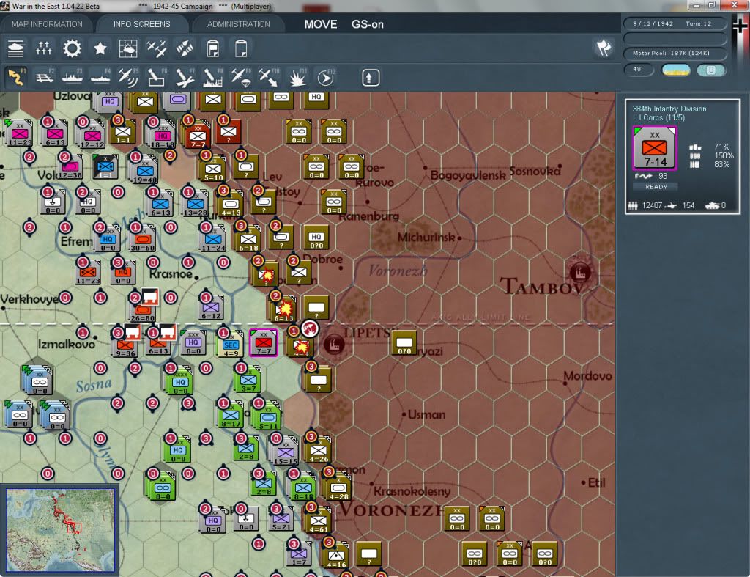This screenshot has width=750, height=577.
Task: Select the SEC 4=9 security unit
Action: click(x=231, y=345)
